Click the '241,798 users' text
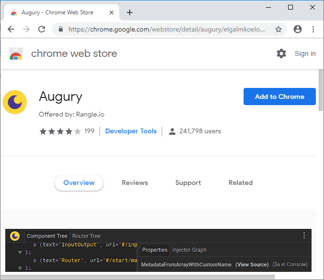324x280 pixels. [x=200, y=131]
